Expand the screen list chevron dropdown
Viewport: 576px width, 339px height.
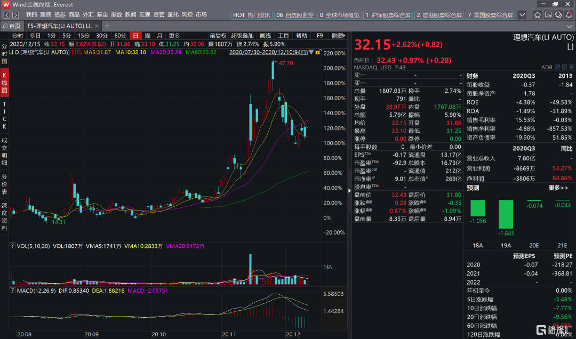(522, 15)
